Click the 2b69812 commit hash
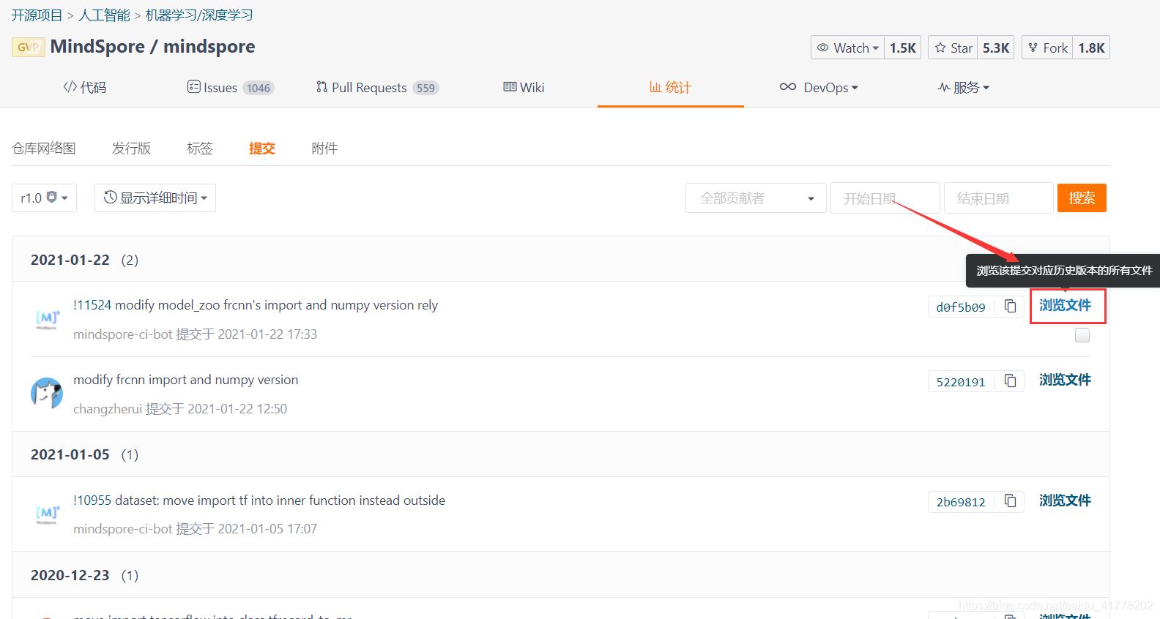Screen dimensions: 1160x619 coord(961,502)
